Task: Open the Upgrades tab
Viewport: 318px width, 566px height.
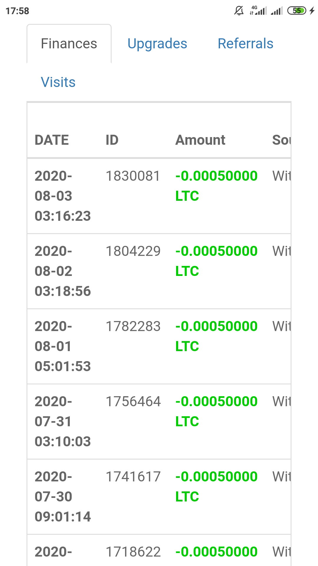Action: point(157,44)
